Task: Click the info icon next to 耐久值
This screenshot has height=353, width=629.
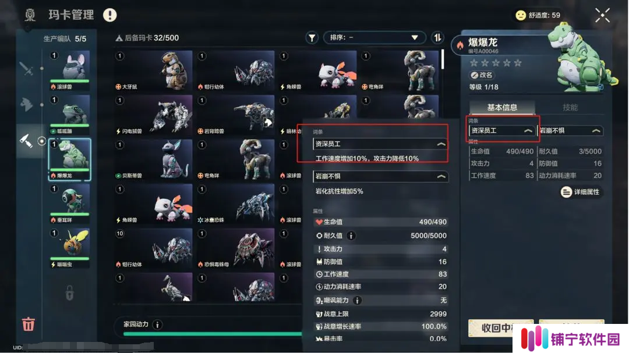Action: click(351, 236)
